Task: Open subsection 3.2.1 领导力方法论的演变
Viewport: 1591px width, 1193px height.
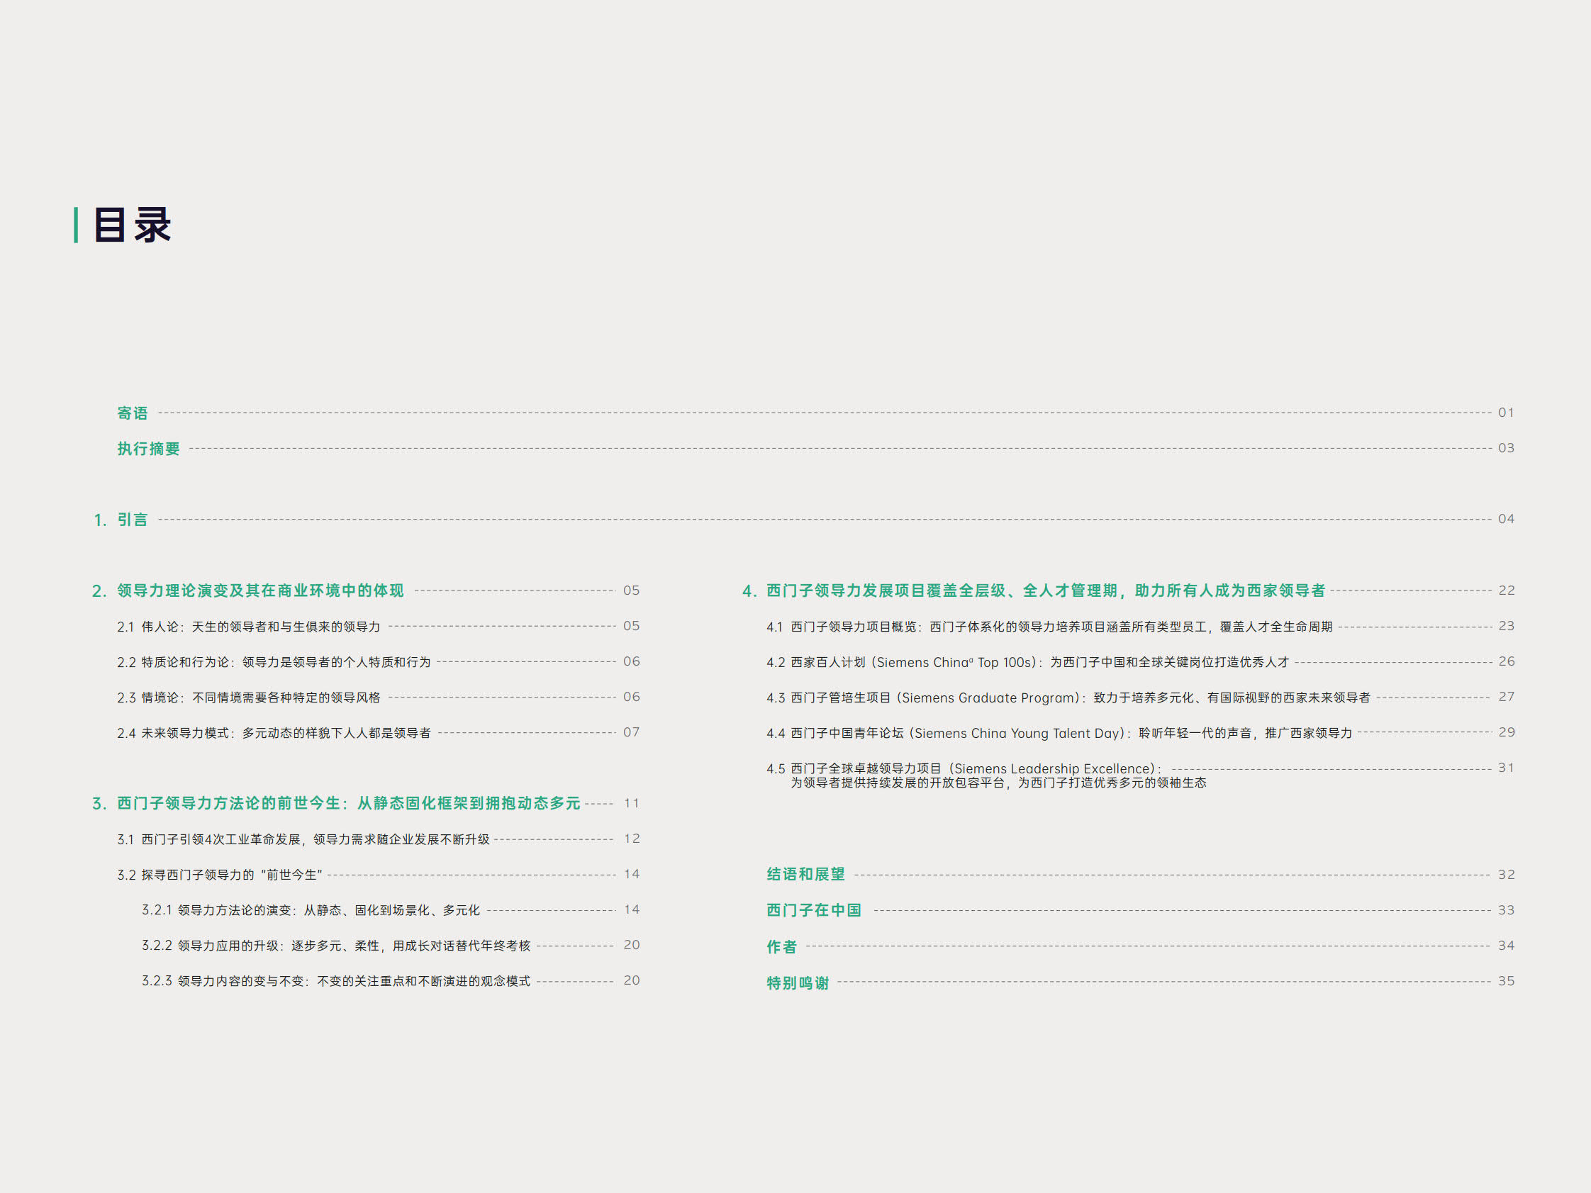Action: click(x=311, y=910)
